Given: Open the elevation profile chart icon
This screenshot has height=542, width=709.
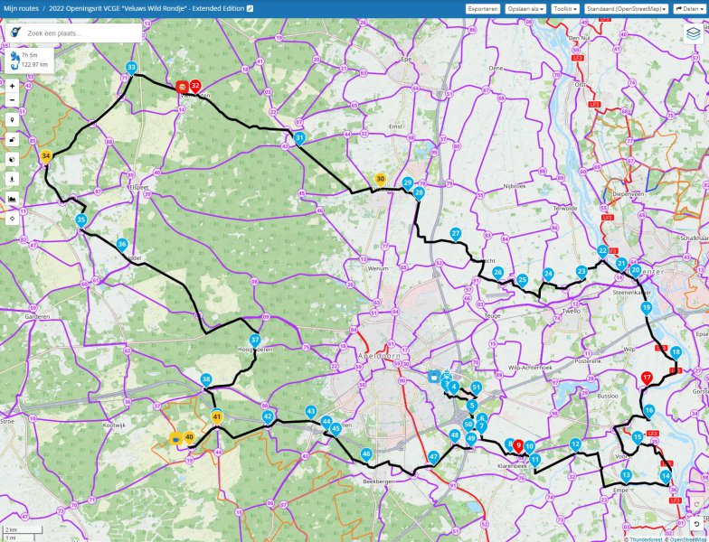Looking at the screenshot, I should tap(12, 198).
